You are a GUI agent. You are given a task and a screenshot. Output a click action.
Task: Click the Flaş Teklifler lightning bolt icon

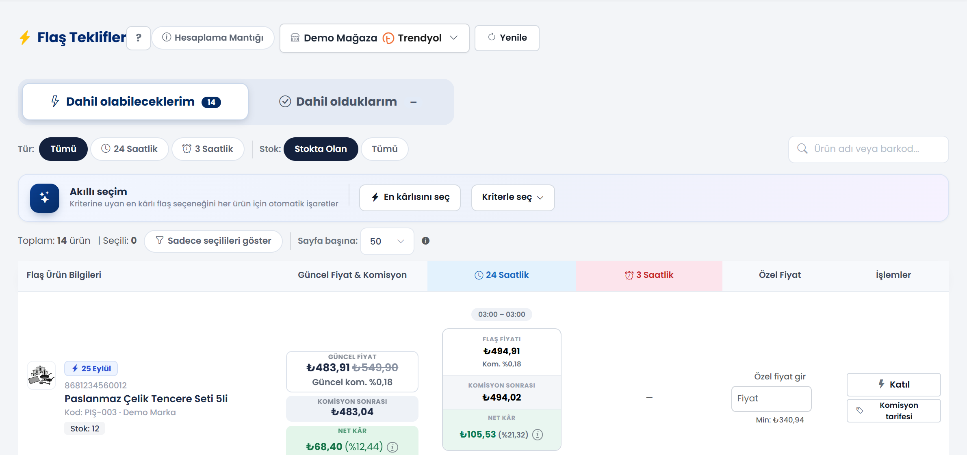click(25, 37)
